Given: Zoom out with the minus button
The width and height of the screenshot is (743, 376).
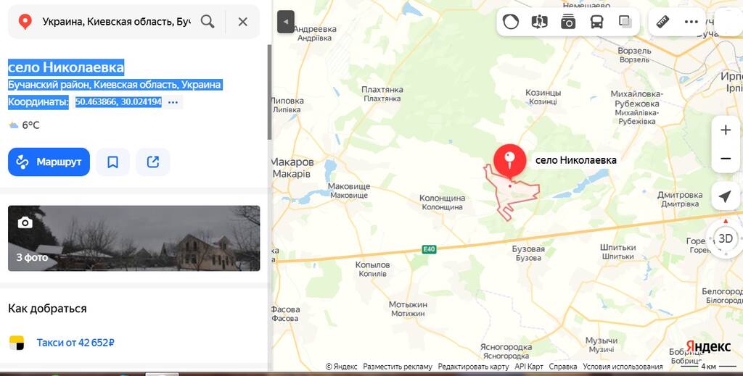Looking at the screenshot, I should coord(725,159).
